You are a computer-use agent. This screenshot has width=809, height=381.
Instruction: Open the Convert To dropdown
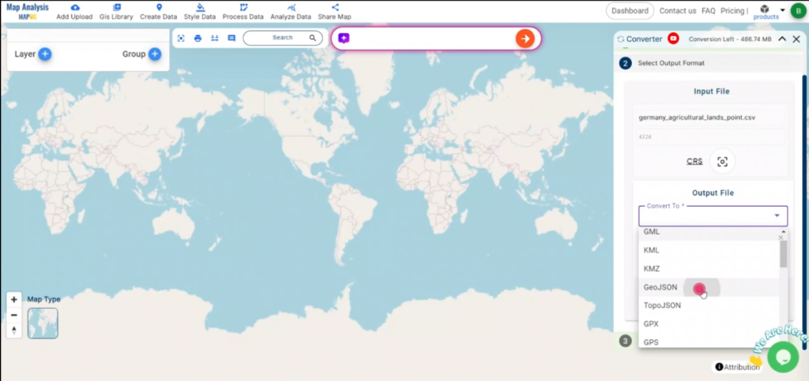[x=713, y=216]
